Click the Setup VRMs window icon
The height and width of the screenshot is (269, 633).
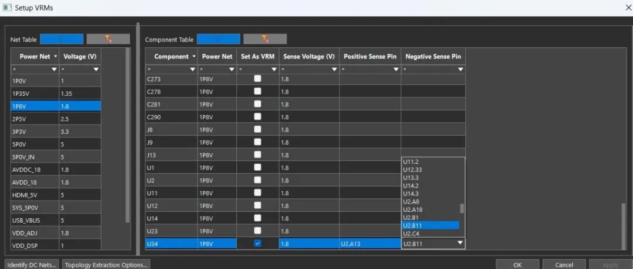(7, 8)
